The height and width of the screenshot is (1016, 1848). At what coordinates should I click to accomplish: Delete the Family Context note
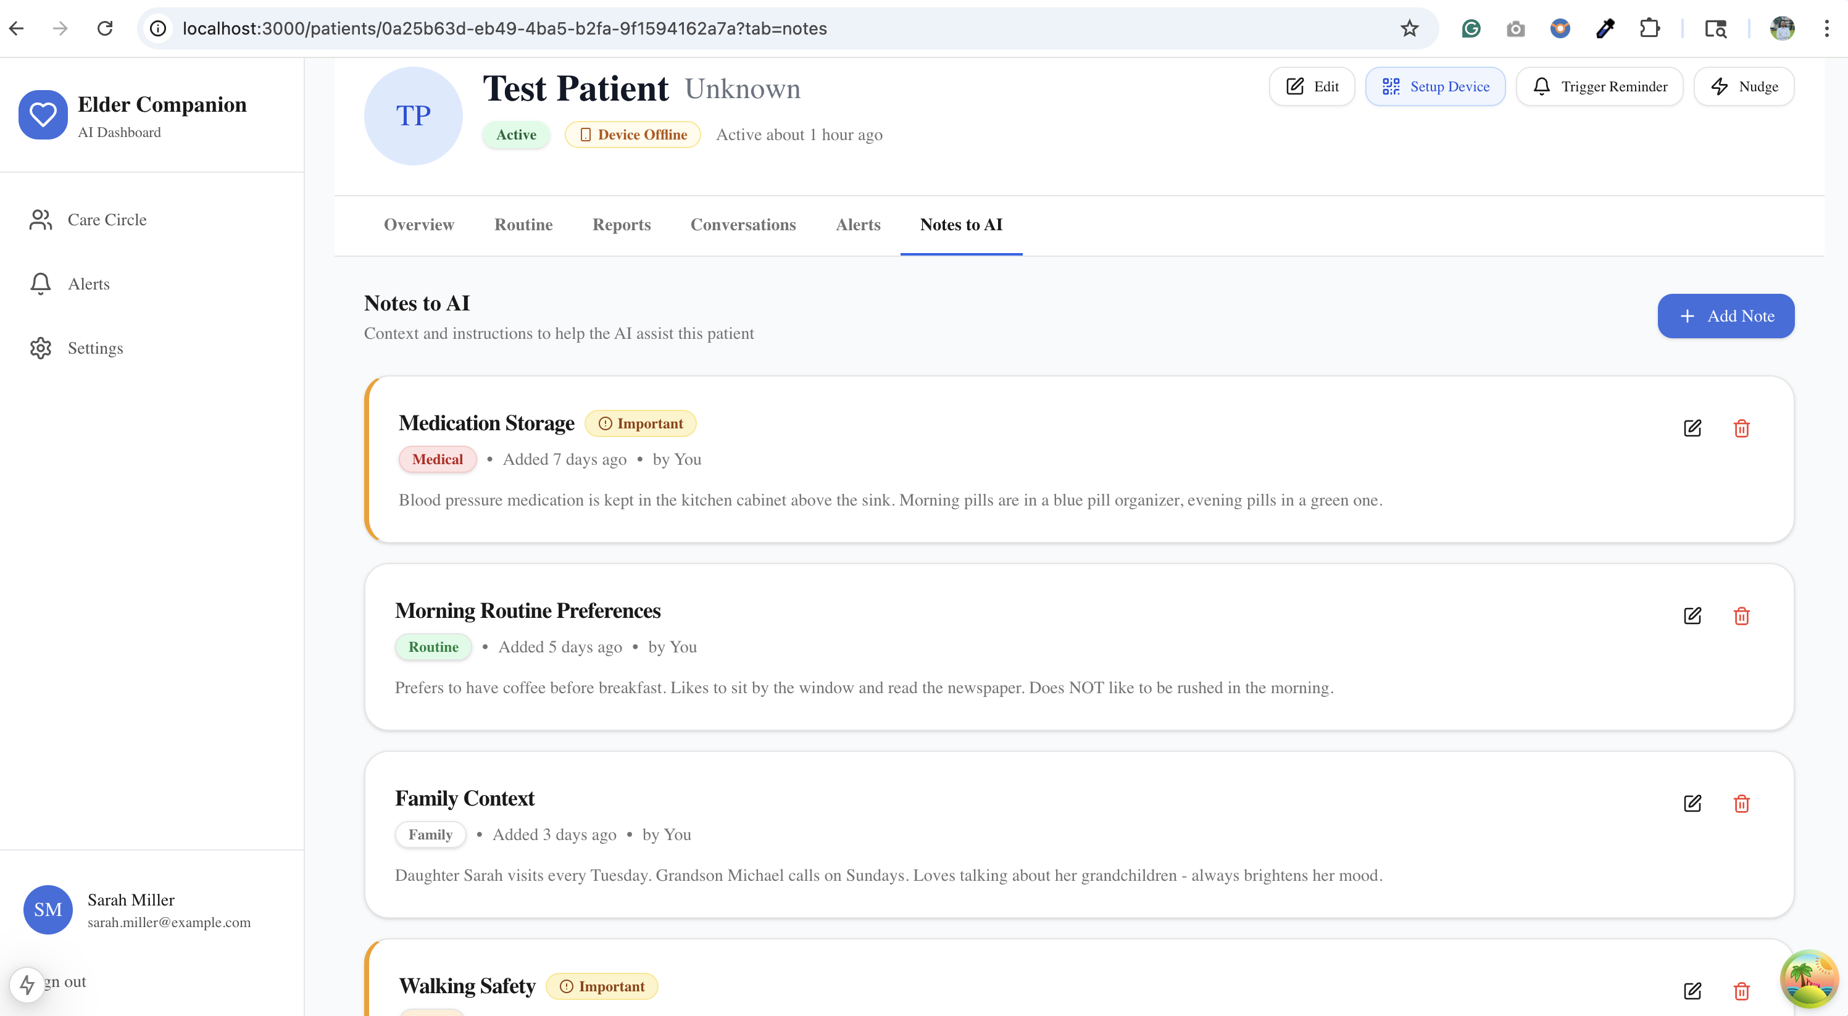(1741, 804)
